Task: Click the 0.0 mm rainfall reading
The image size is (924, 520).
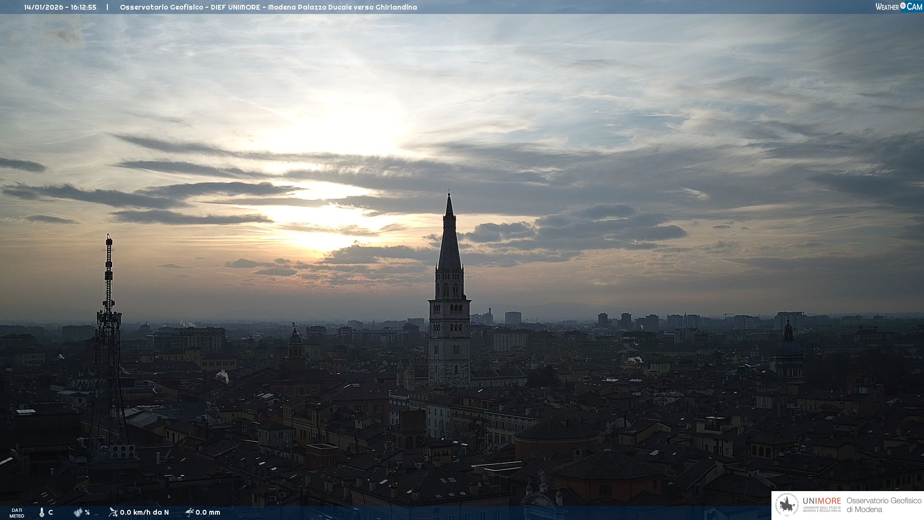Action: tap(208, 512)
